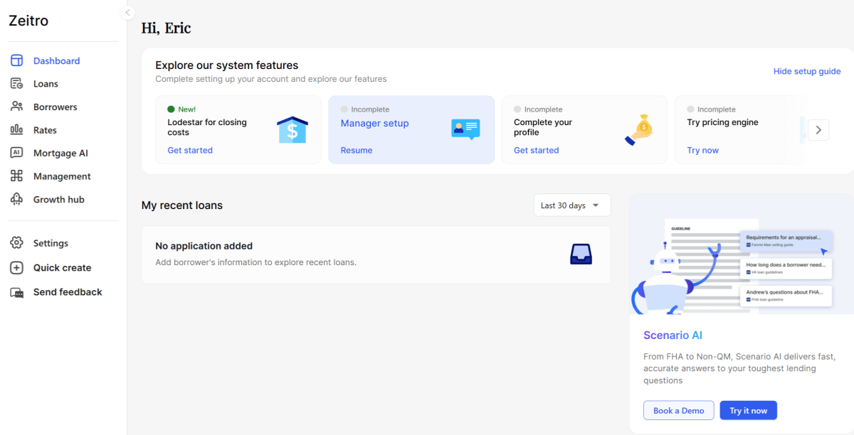This screenshot has width=854, height=435.
Task: Open Settings label in sidebar
Action: coord(51,243)
